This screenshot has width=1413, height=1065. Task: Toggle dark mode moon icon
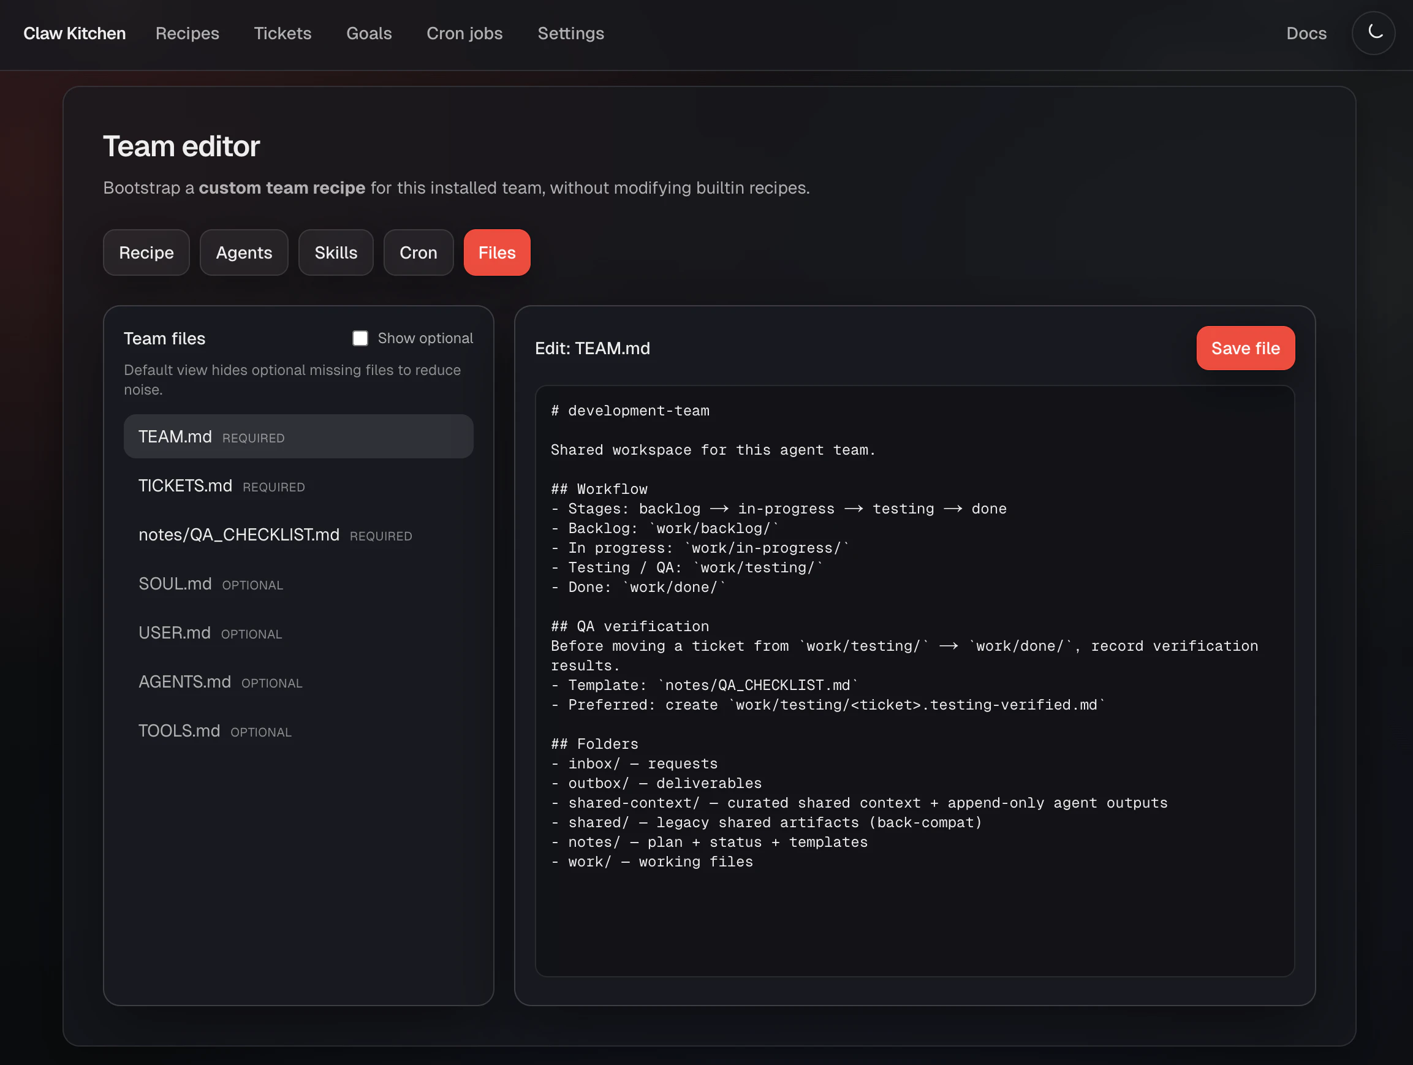click(1373, 32)
